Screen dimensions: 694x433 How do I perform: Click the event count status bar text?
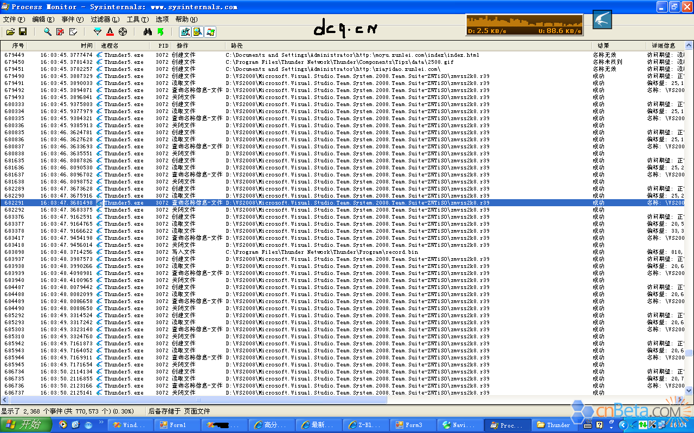coord(67,411)
